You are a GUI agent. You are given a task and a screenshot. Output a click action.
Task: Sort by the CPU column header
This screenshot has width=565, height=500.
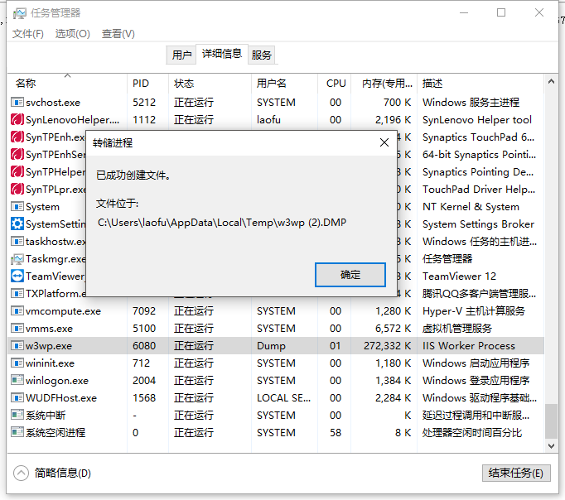335,83
